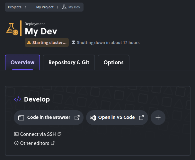Copy SSH command using the copy icon
The width and height of the screenshot is (195, 160).
coord(59,134)
